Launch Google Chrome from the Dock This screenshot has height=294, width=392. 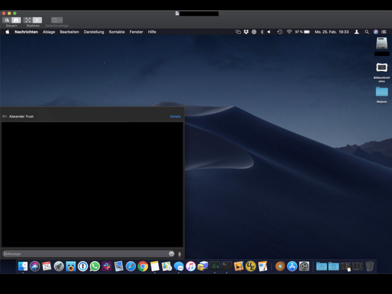(x=143, y=266)
